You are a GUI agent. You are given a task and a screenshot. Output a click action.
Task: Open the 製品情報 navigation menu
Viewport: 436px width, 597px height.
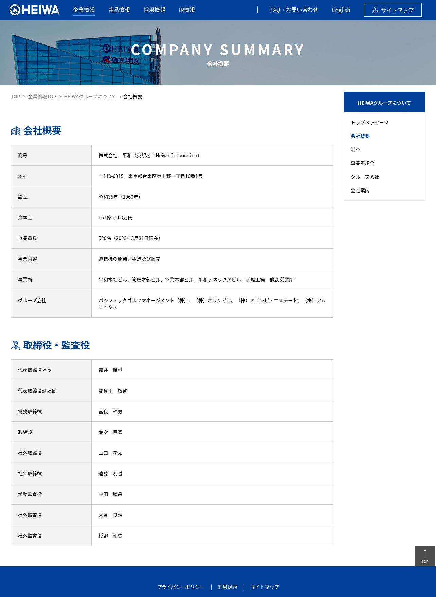tap(119, 10)
